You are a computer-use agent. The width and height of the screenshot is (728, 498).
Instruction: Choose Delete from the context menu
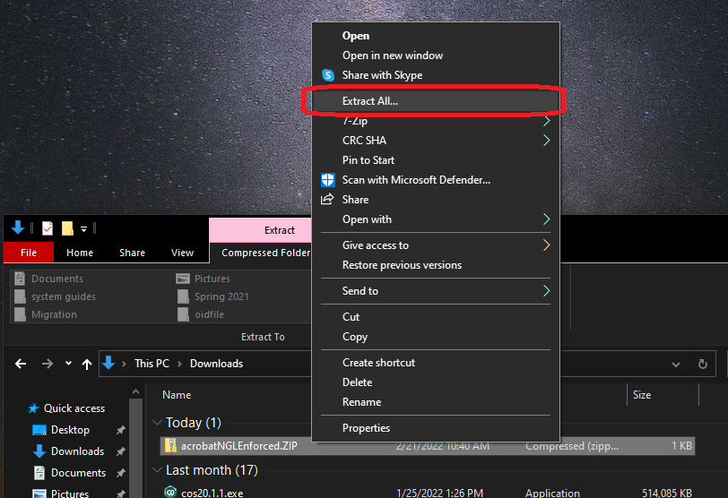436,382
